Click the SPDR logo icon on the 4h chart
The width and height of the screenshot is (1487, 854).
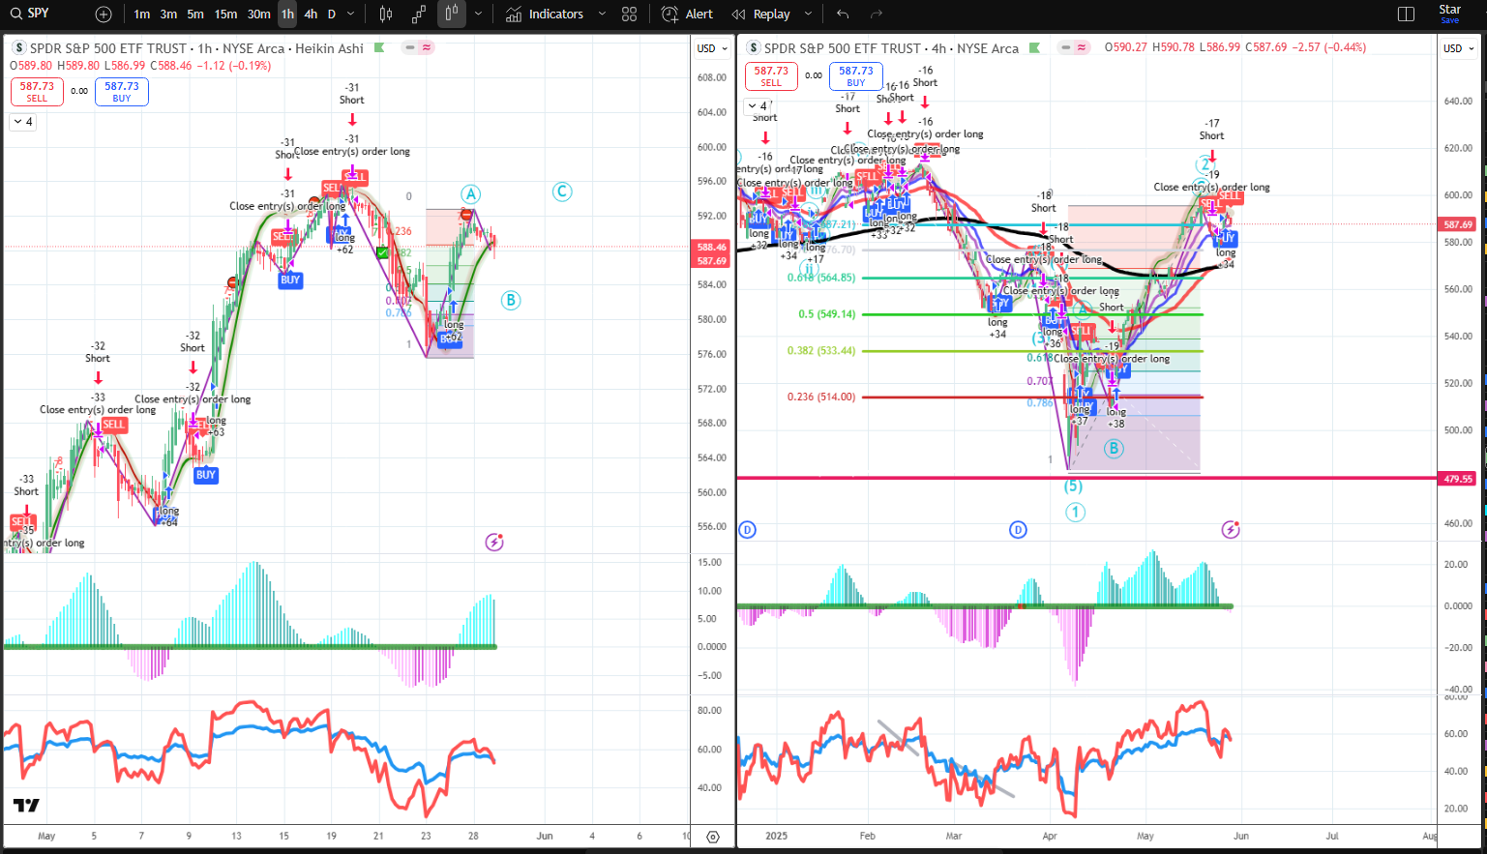tap(754, 47)
